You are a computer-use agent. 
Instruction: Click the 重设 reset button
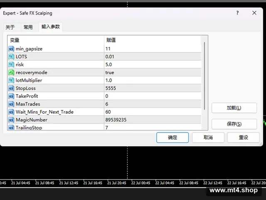pos(243,137)
